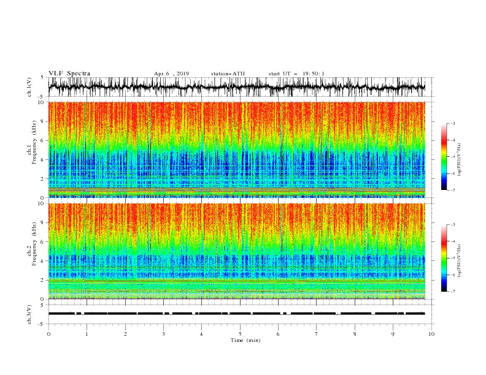Click inside the ch.1 spectrogram panel
The height and width of the screenshot is (375, 486).
pos(236,150)
